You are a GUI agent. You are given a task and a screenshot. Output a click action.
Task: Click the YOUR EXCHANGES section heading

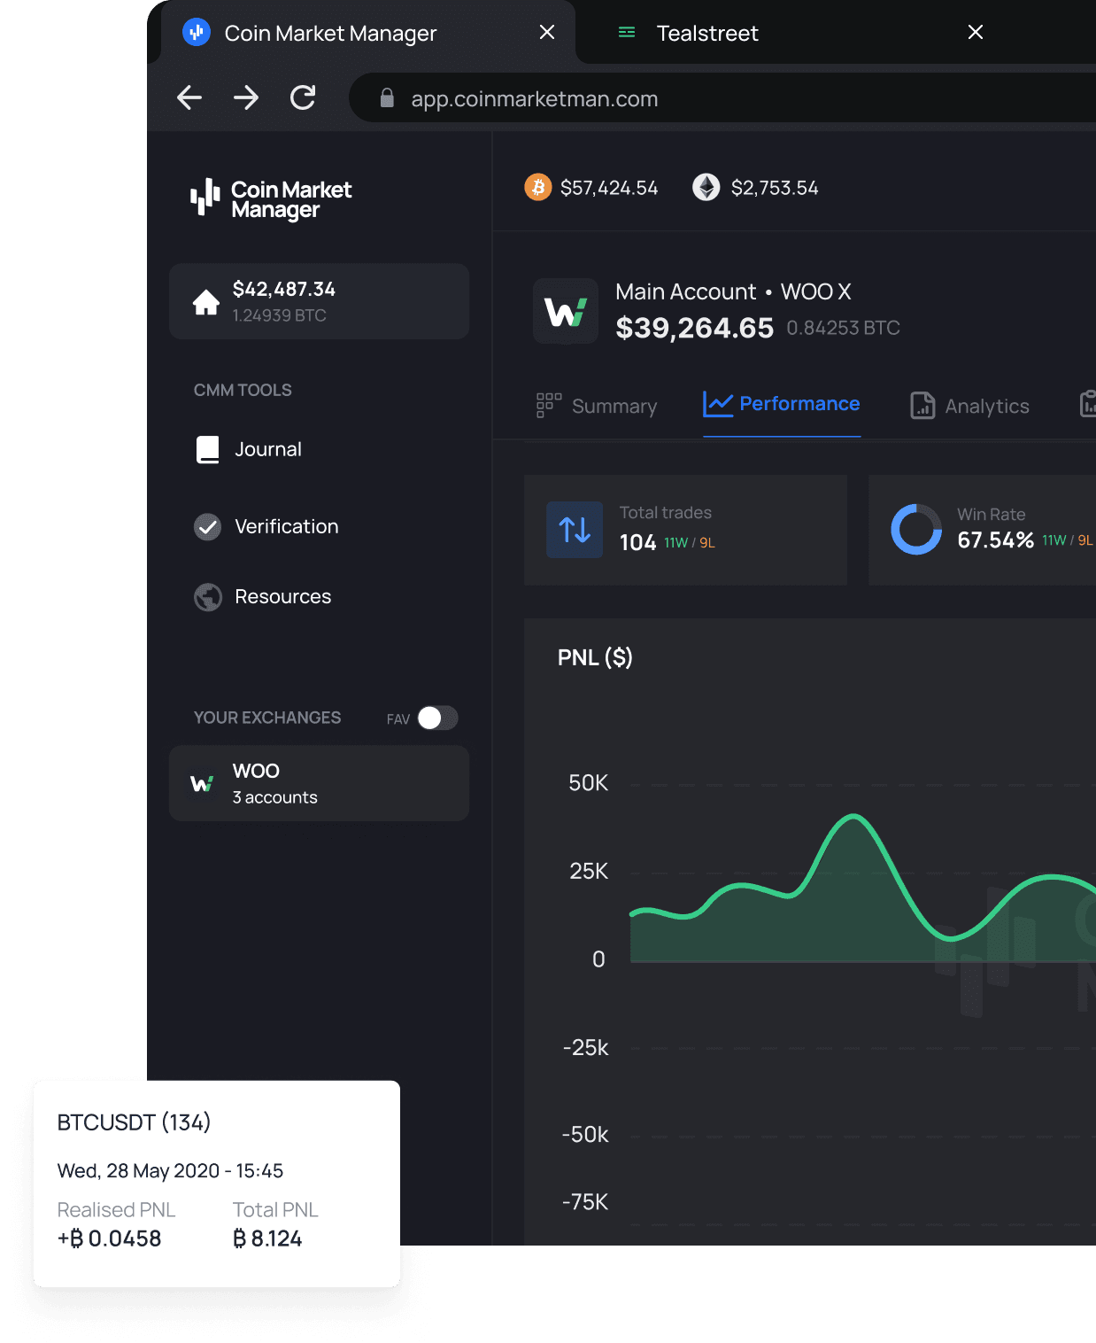pyautogui.click(x=267, y=718)
